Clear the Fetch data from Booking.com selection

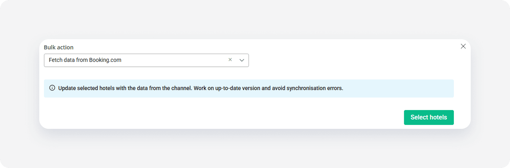click(230, 60)
